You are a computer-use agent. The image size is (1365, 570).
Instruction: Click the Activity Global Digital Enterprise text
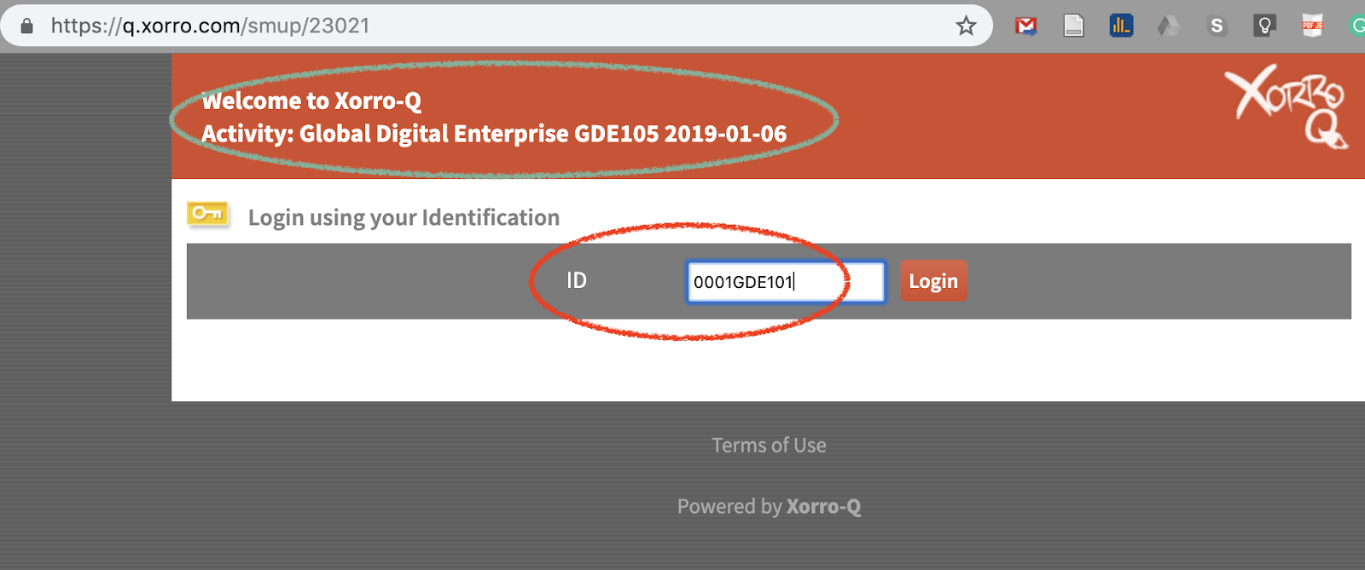click(494, 134)
